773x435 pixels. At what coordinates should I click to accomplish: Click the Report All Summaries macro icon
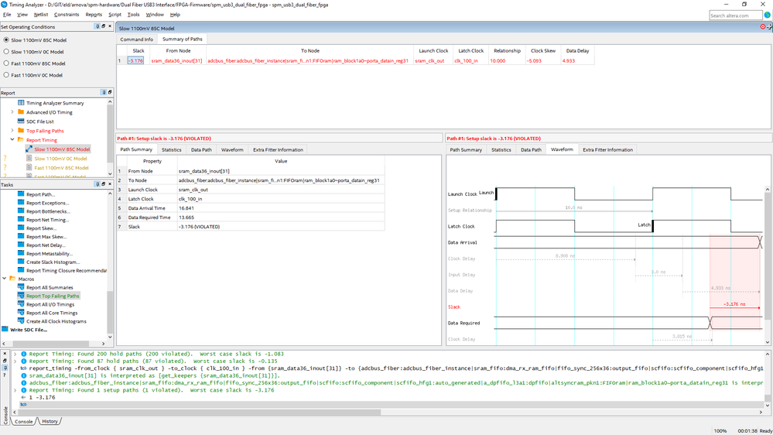(22, 287)
